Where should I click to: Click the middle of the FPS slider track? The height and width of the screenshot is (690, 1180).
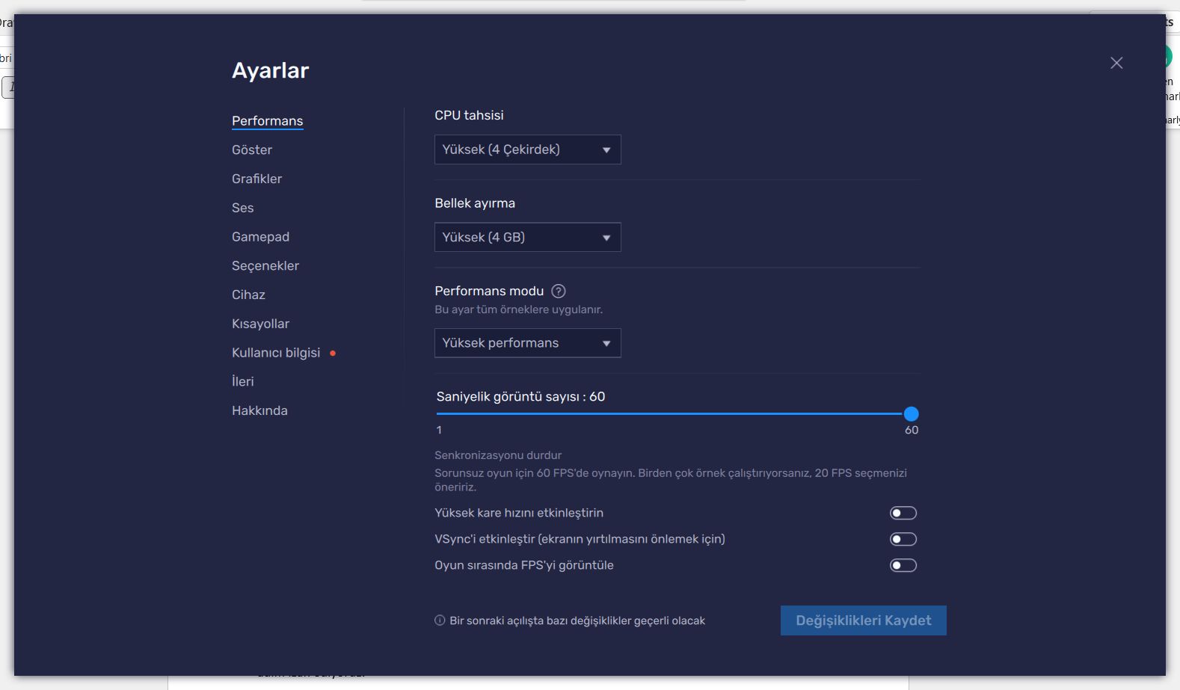coord(674,413)
